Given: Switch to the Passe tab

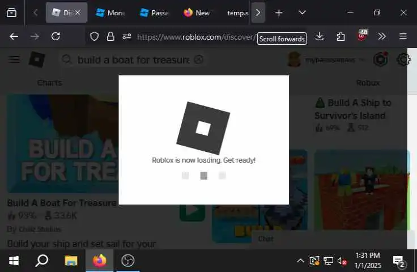Looking at the screenshot, I should 155,13.
